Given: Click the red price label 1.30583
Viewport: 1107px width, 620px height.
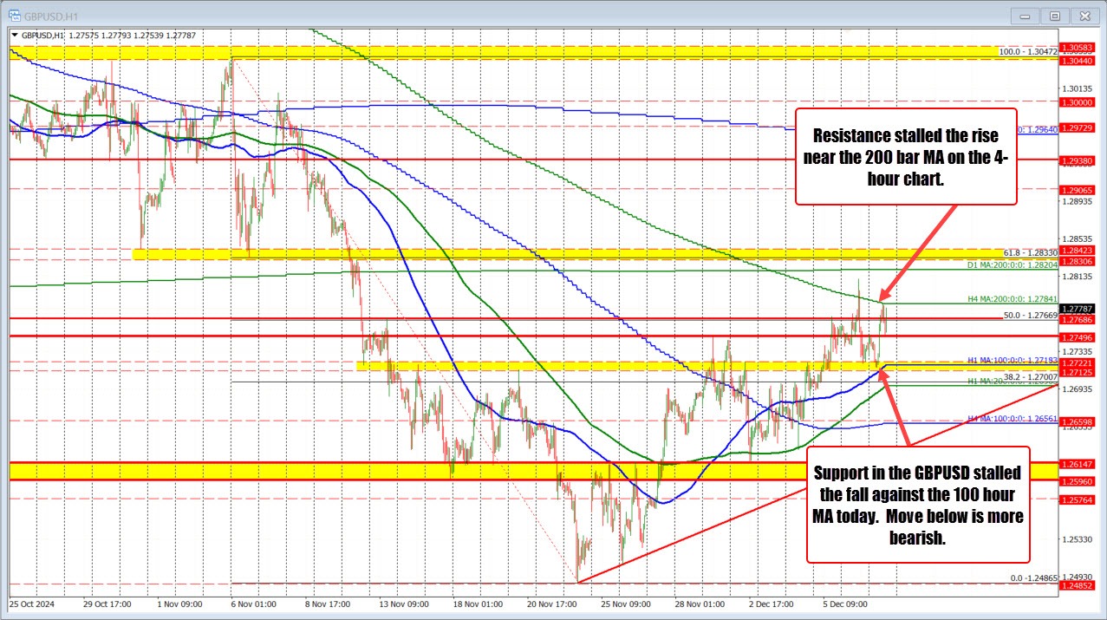Looking at the screenshot, I should tap(1078, 47).
